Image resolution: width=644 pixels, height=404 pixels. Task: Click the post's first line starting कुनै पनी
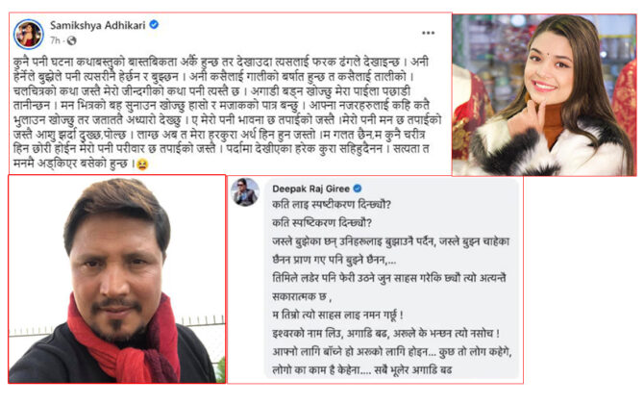pos(221,63)
